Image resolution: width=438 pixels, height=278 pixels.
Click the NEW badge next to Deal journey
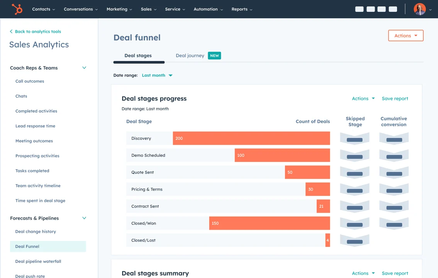pyautogui.click(x=214, y=56)
